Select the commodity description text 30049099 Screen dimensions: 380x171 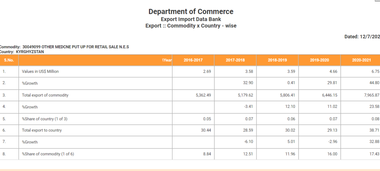click(73, 47)
